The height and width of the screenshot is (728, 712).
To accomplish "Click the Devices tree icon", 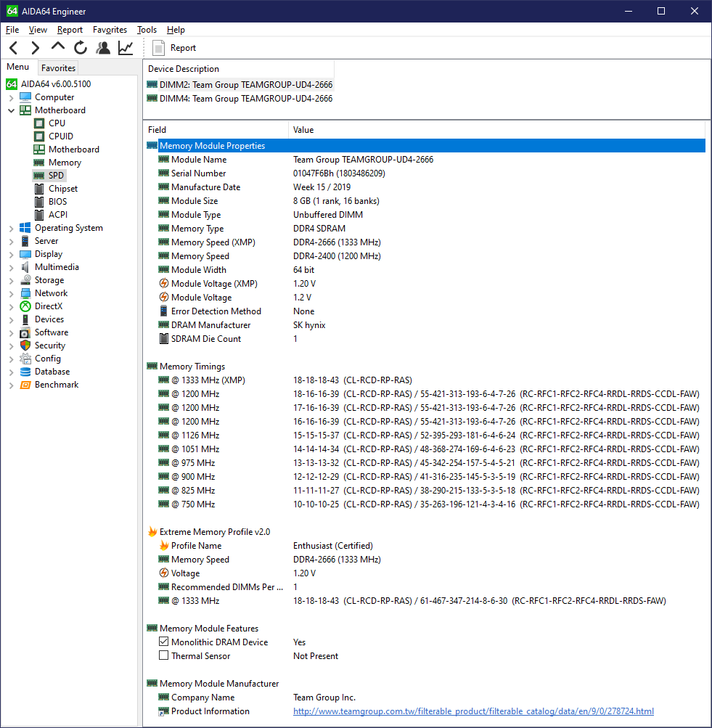I will click(25, 319).
